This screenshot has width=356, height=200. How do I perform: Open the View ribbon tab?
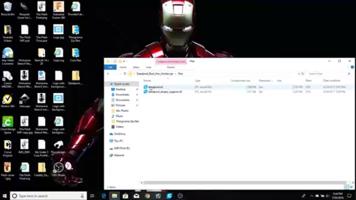point(149,67)
